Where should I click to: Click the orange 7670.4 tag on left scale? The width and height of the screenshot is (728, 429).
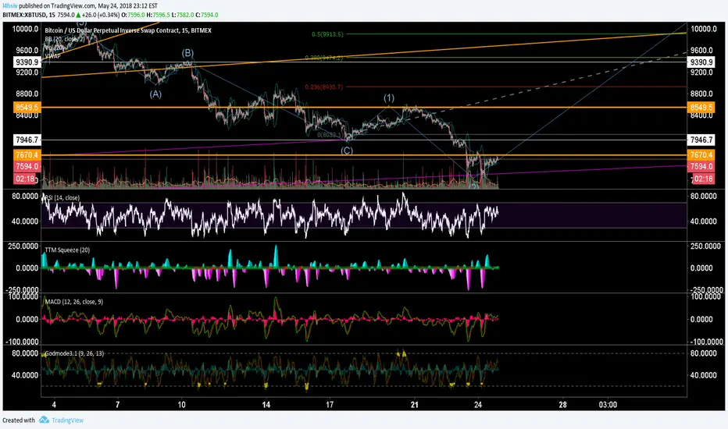click(x=27, y=155)
